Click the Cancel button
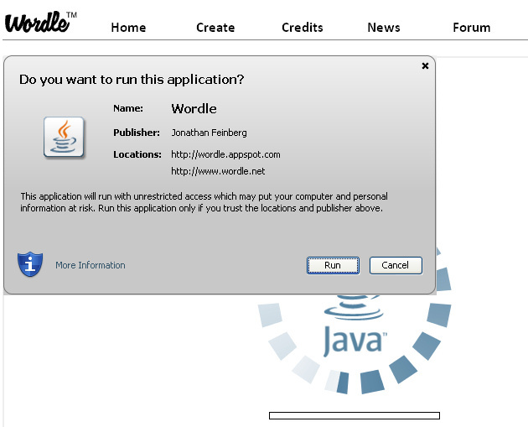The height and width of the screenshot is (427, 528). [396, 265]
